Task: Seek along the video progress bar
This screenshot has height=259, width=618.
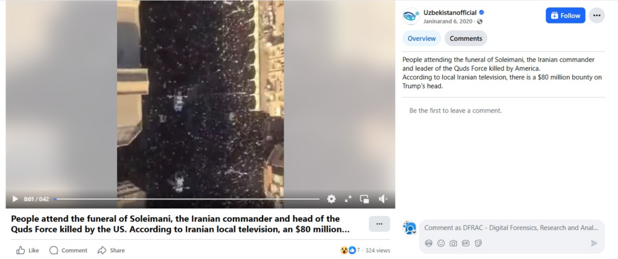Action: (x=187, y=199)
